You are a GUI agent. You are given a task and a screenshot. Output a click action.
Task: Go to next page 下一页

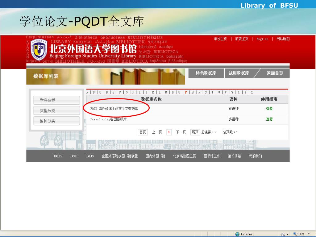pyautogui.click(x=181, y=132)
